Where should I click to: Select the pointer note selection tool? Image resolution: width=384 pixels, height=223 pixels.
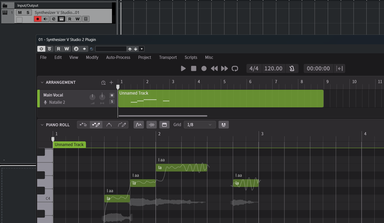pyautogui.click(x=83, y=125)
